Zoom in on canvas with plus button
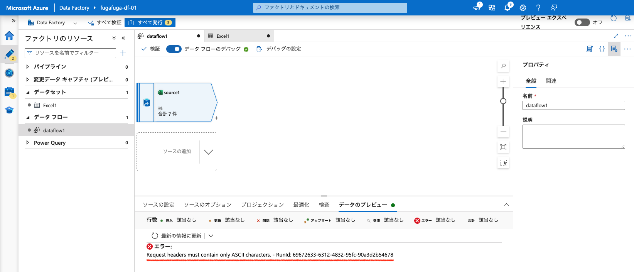The height and width of the screenshot is (272, 634). point(503,81)
